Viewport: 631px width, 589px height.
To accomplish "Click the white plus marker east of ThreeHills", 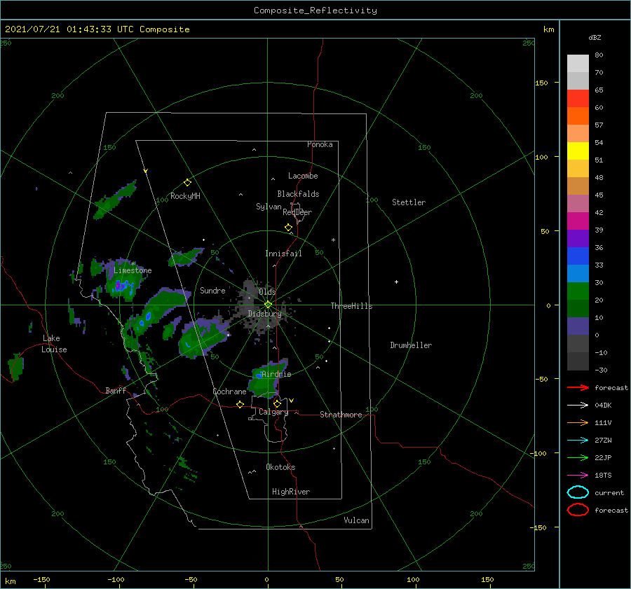I will pyautogui.click(x=396, y=282).
